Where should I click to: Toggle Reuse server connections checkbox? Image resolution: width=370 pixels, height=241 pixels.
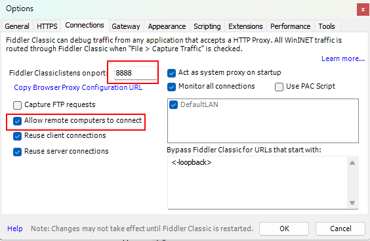pyautogui.click(x=17, y=152)
